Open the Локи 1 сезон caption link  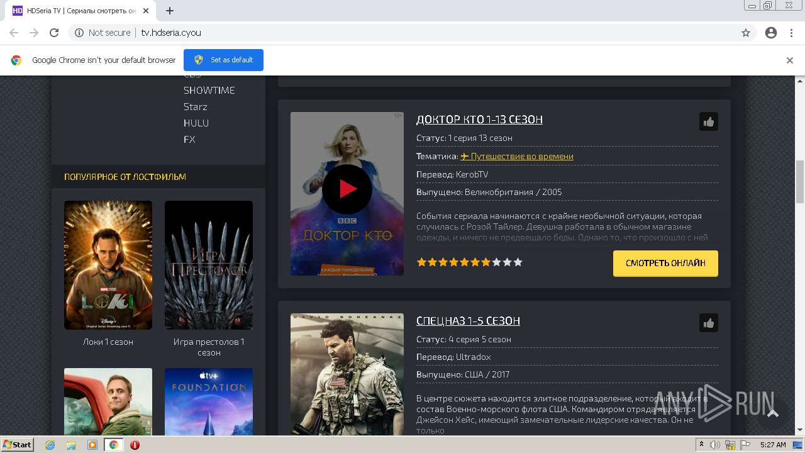click(108, 342)
